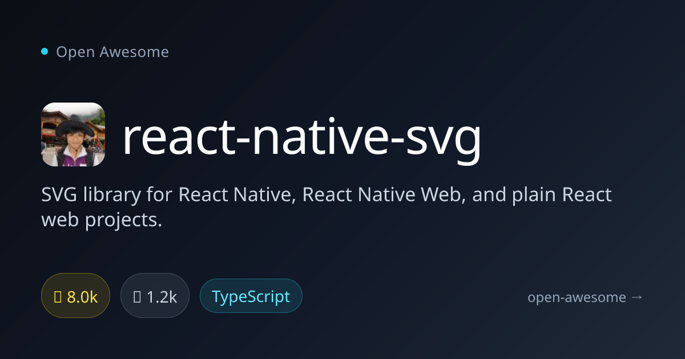Click the cyan dot beside Open Awesome
This screenshot has height=359, width=685.
(x=45, y=52)
